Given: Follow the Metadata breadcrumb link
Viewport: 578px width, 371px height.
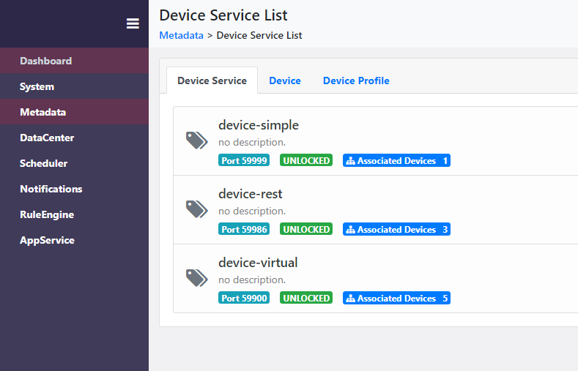Looking at the screenshot, I should click(x=182, y=35).
